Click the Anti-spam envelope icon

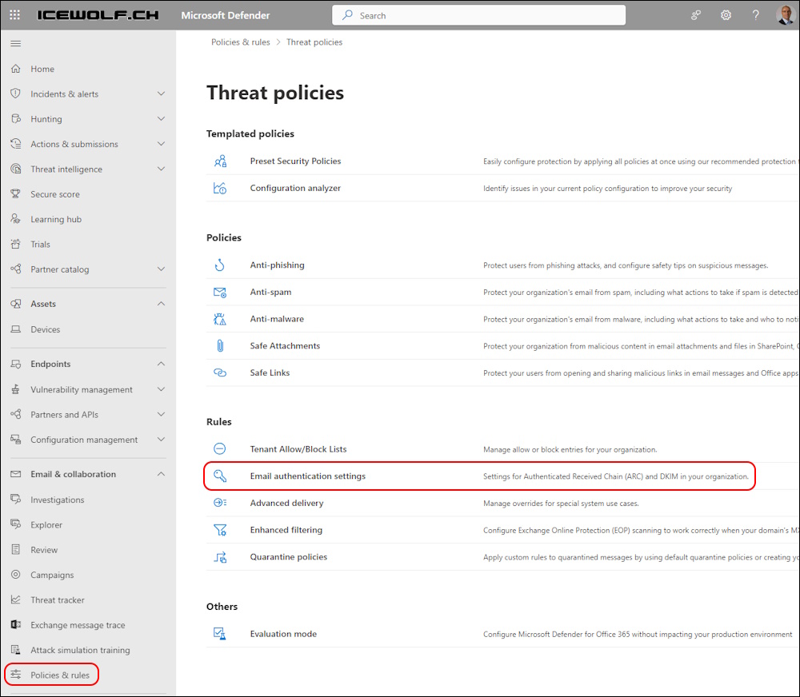click(220, 293)
